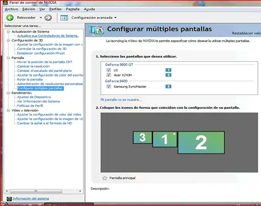Click the blue number 1 badge next to LG

(168, 70)
